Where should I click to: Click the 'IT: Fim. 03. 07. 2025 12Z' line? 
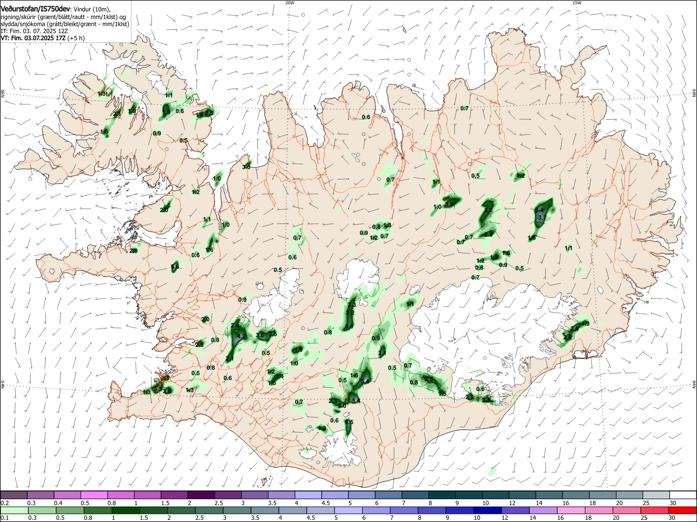pyautogui.click(x=34, y=31)
